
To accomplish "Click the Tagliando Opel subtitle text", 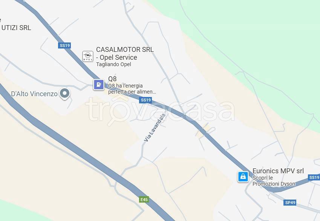I will 113,64.
